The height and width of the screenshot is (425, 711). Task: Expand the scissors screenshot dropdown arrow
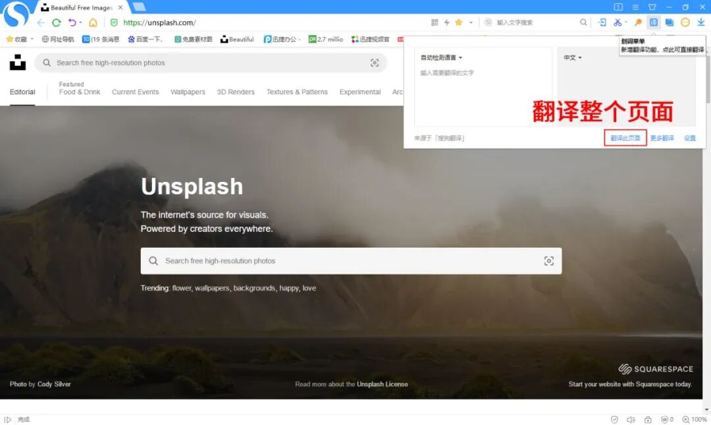(626, 22)
